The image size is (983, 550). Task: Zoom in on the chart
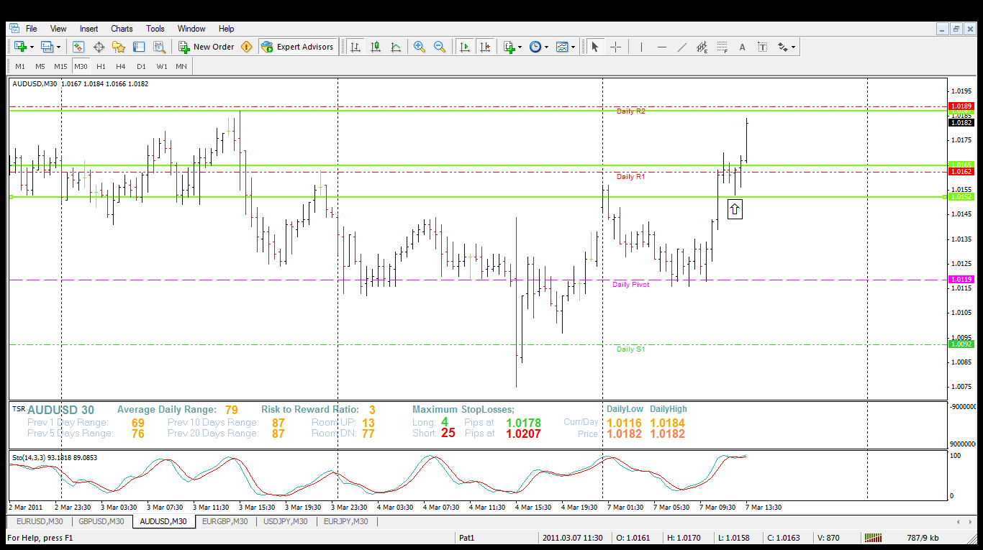pyautogui.click(x=420, y=47)
